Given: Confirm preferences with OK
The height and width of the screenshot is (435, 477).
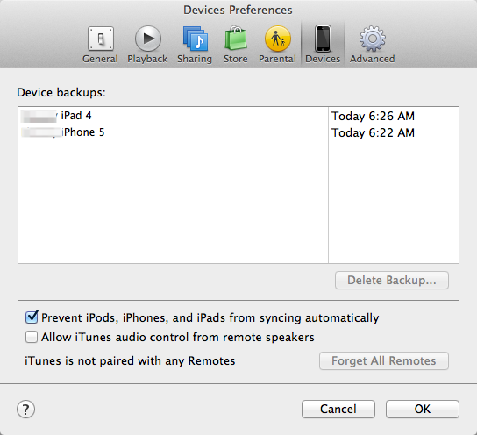Looking at the screenshot, I should tap(423, 410).
